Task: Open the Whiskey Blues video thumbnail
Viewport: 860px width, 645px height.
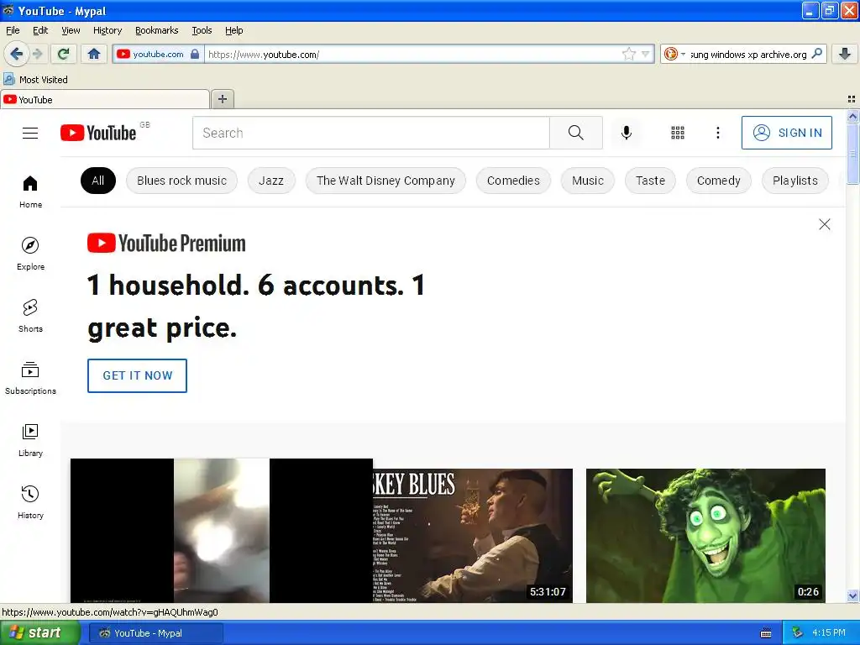Action: pyautogui.click(x=473, y=535)
